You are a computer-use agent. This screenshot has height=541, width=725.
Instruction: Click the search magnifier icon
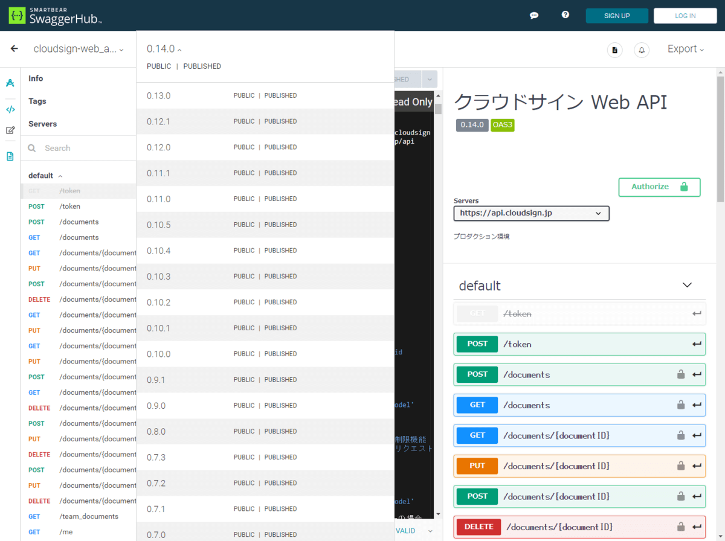pos(32,148)
